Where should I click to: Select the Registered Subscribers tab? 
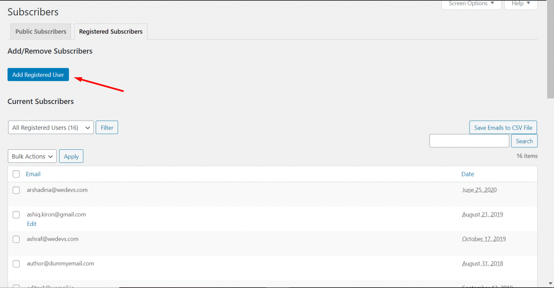coord(111,32)
